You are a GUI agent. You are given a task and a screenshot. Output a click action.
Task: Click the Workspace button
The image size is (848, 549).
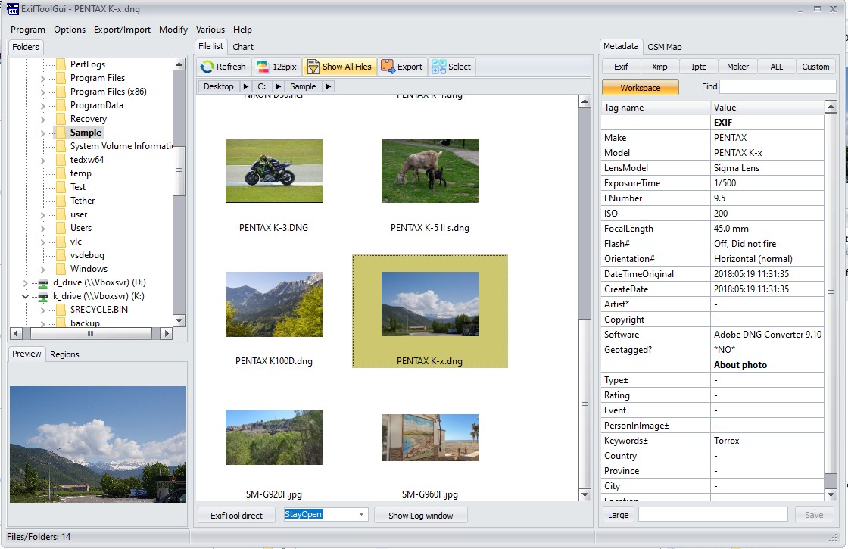pyautogui.click(x=641, y=88)
